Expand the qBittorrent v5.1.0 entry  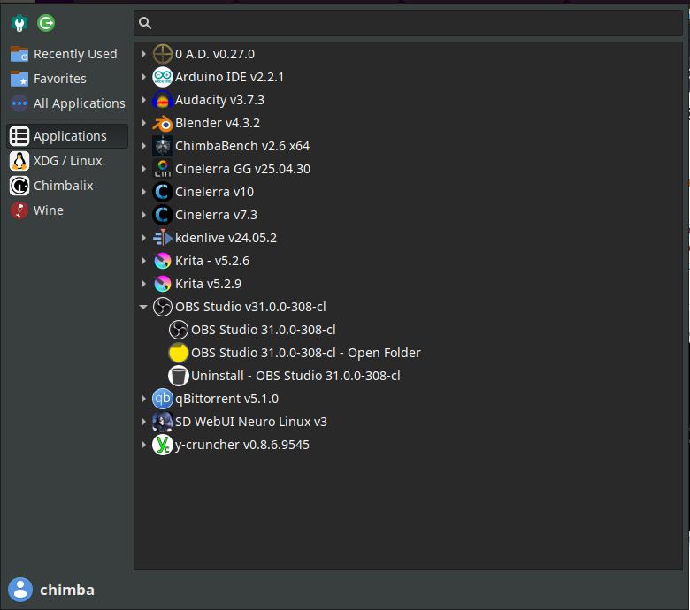coord(143,399)
